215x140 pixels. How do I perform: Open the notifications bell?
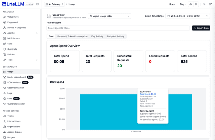click(x=210, y=4)
